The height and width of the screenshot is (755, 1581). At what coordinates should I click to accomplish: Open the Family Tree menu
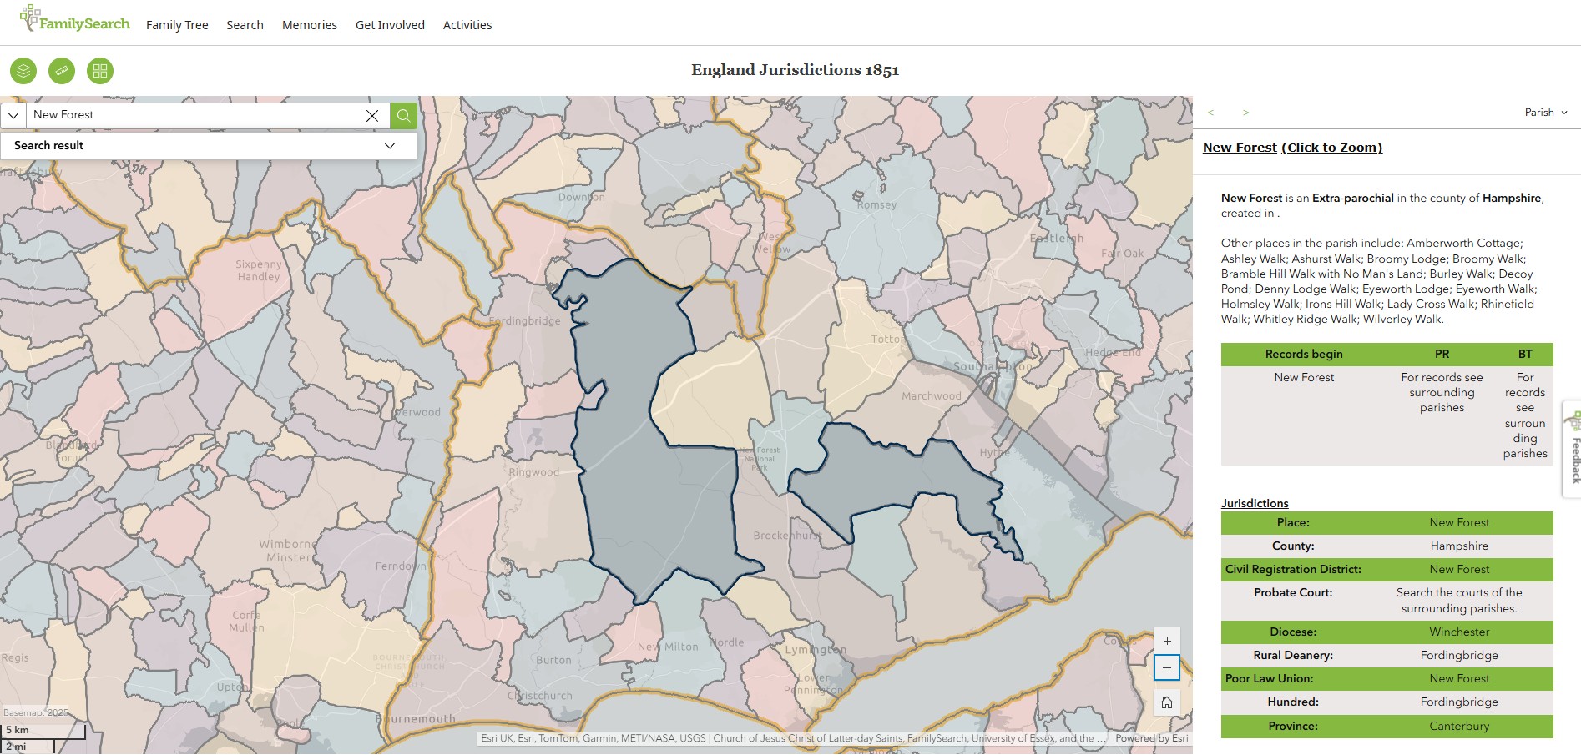(177, 25)
